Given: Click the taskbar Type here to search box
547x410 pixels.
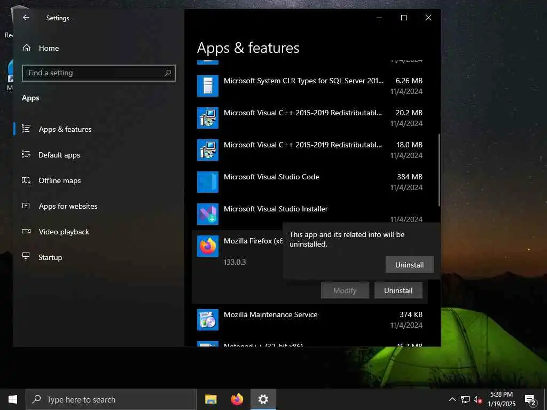Looking at the screenshot, I should click(x=111, y=399).
